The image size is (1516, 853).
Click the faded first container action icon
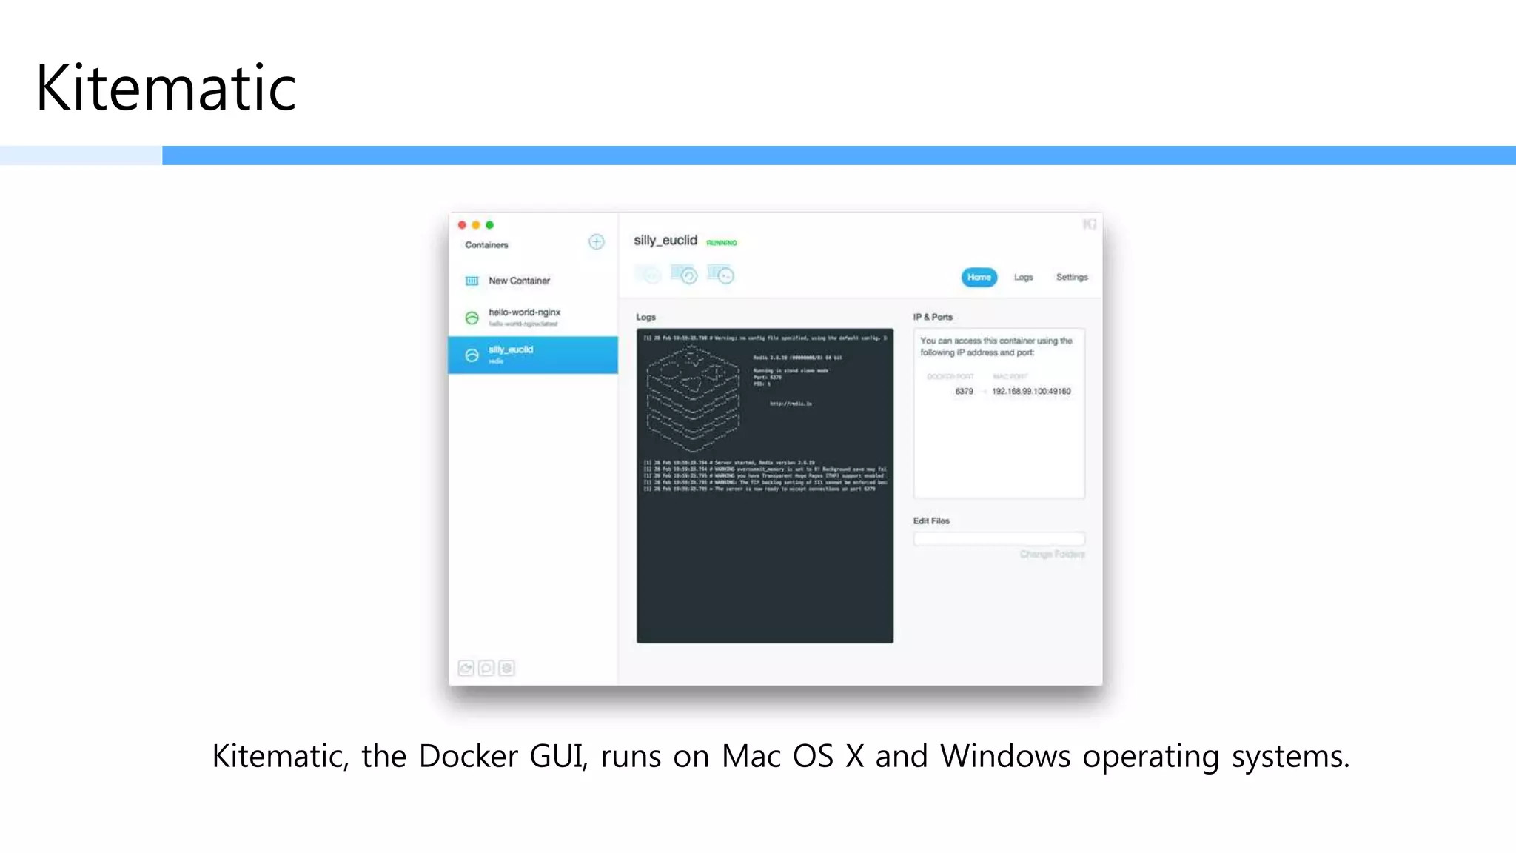(648, 275)
